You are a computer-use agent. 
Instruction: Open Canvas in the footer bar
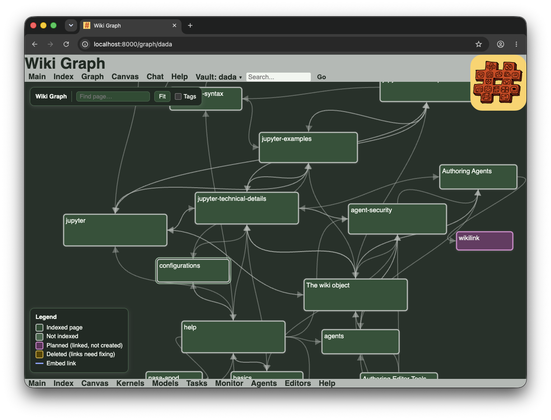[95, 383]
